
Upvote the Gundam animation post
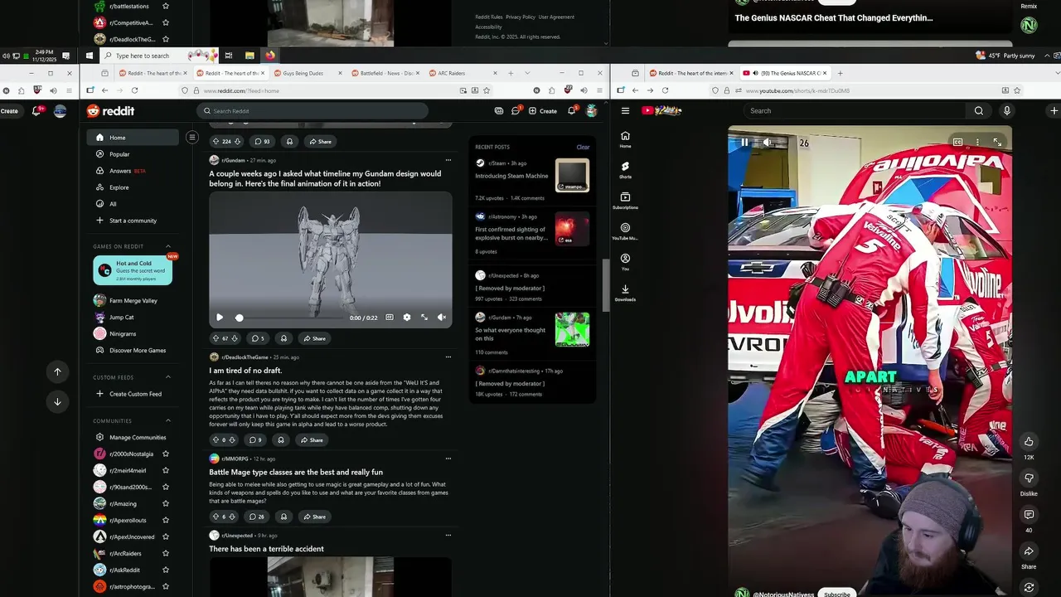coord(216,338)
